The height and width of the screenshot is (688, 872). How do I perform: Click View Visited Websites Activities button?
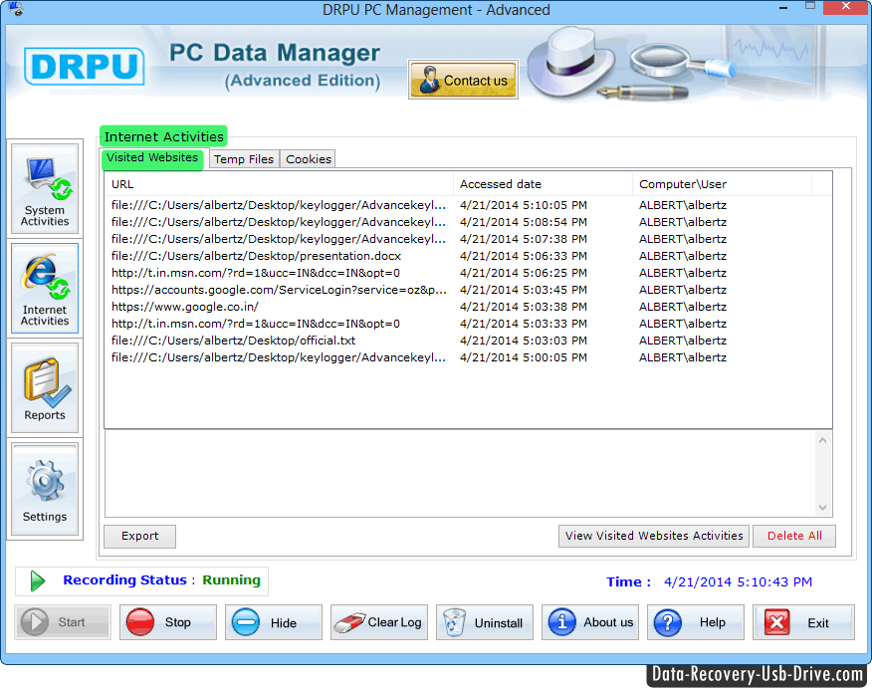[x=654, y=536]
